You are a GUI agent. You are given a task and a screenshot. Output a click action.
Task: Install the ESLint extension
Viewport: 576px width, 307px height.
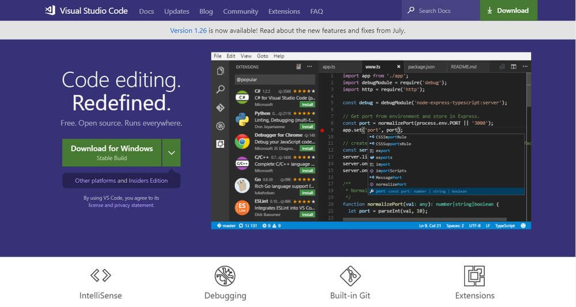pyautogui.click(x=308, y=214)
